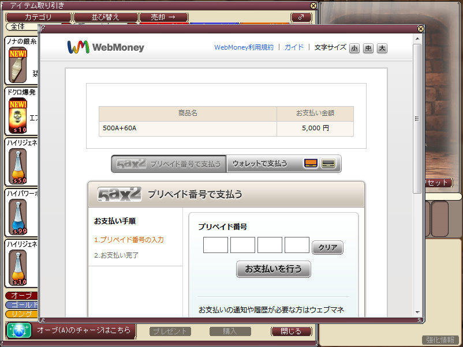Click the 閉じる button

pos(291,331)
